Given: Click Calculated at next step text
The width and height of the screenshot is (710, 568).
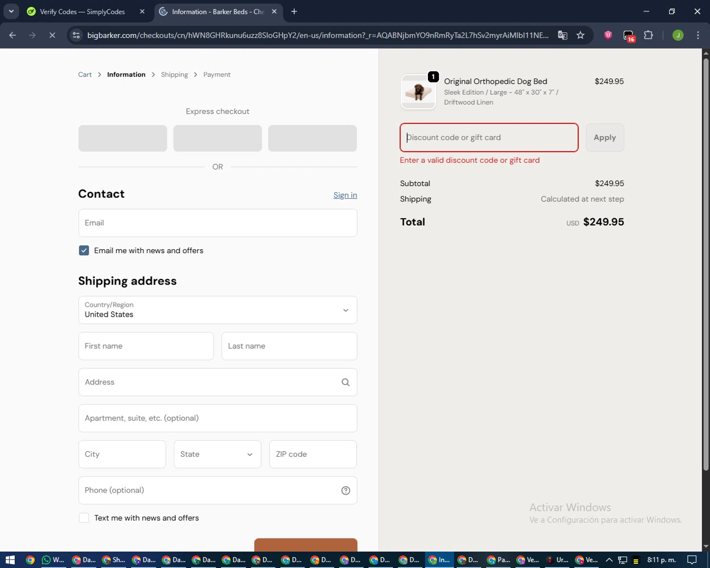Looking at the screenshot, I should [582, 199].
